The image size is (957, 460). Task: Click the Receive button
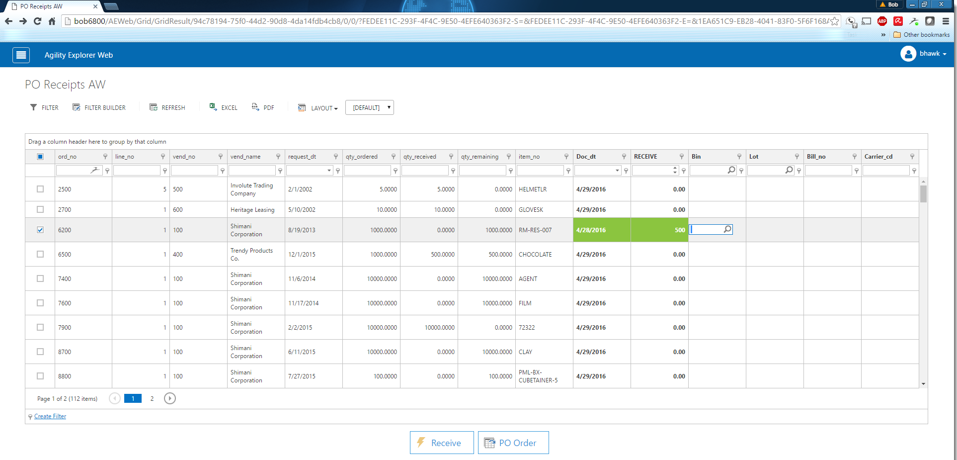pyautogui.click(x=441, y=443)
